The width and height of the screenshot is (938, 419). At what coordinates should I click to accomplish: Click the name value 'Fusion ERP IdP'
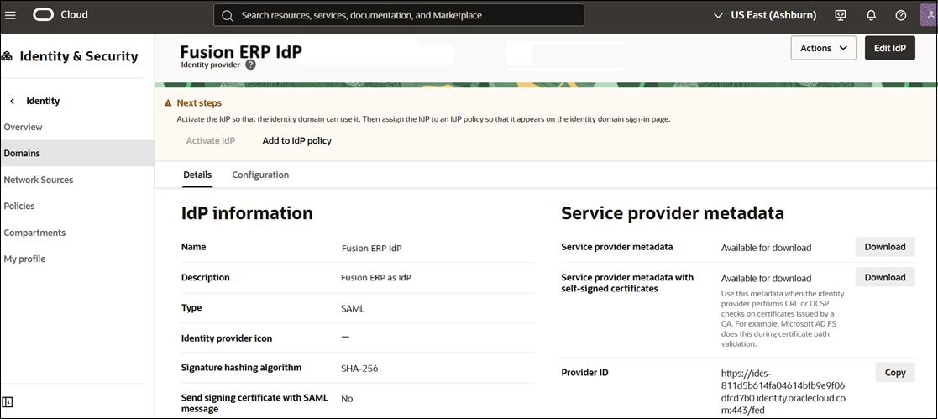pyautogui.click(x=371, y=248)
